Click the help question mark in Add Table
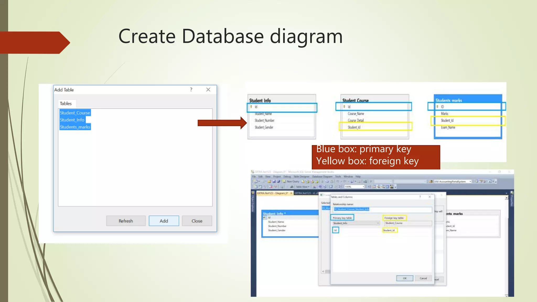Image resolution: width=537 pixels, height=302 pixels. click(191, 90)
